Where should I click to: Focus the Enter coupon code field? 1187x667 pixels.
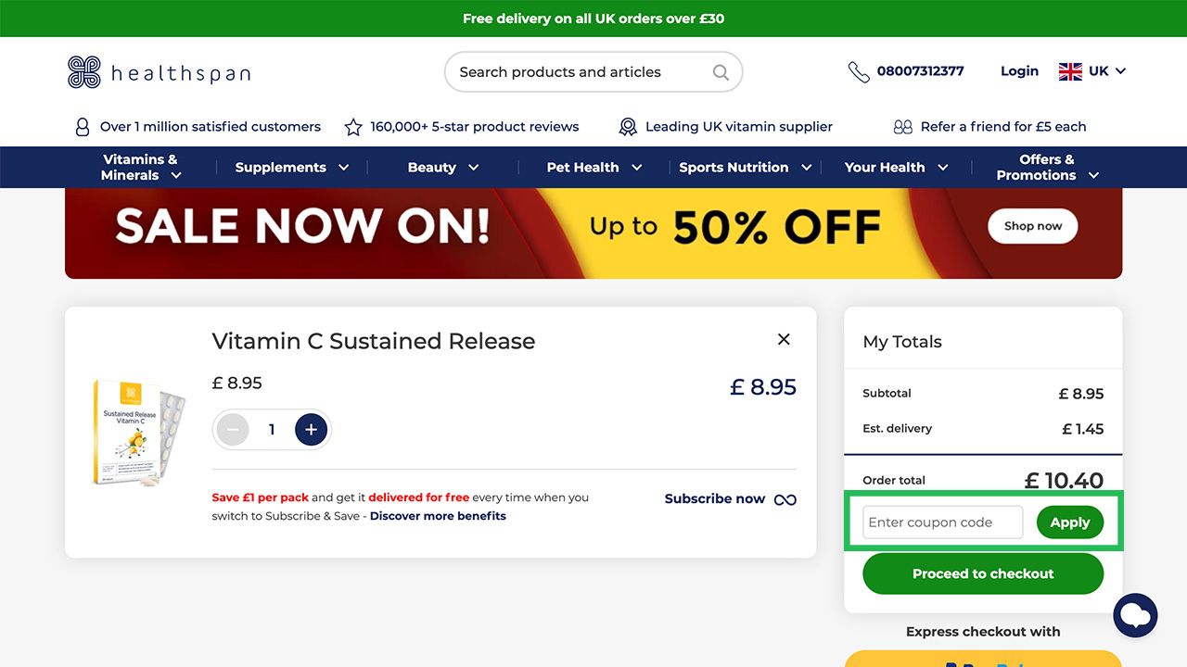(x=942, y=522)
